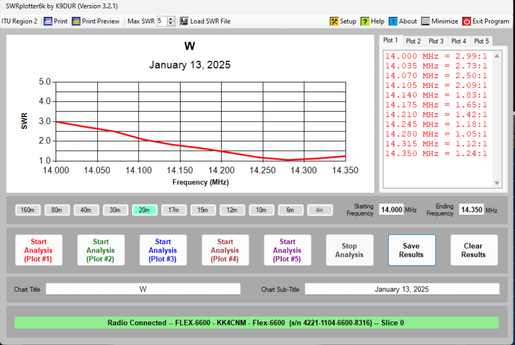Click results list scroll down arrow

[x=497, y=183]
